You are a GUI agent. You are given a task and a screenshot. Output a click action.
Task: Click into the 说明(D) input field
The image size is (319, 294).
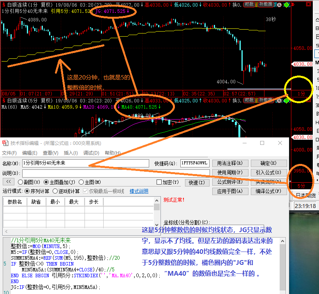click(116, 173)
